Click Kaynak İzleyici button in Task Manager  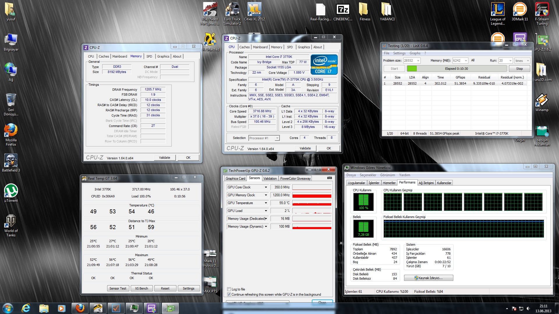coord(428,278)
